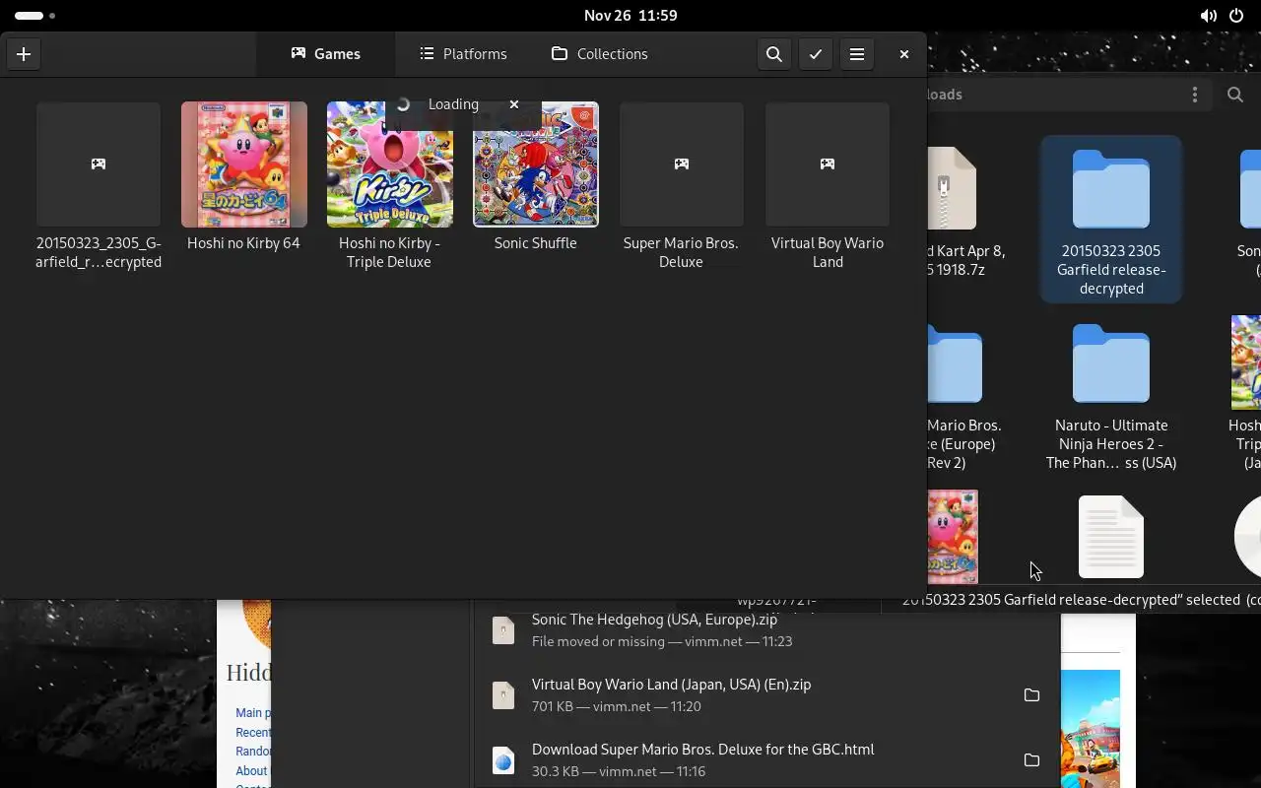
Task: Open the Garfield decrypted game placeholder
Action: click(99, 164)
